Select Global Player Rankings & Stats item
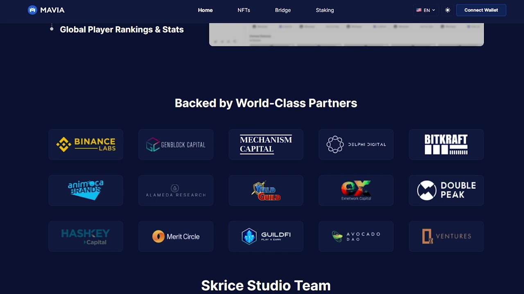 point(122,29)
